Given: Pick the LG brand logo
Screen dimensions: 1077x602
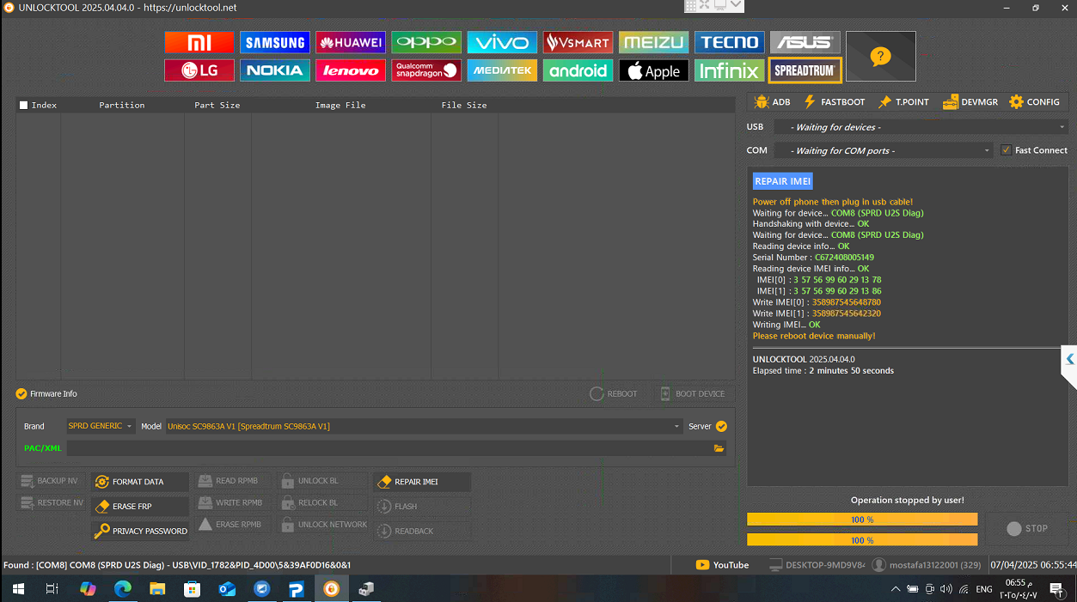Looking at the screenshot, I should point(199,70).
